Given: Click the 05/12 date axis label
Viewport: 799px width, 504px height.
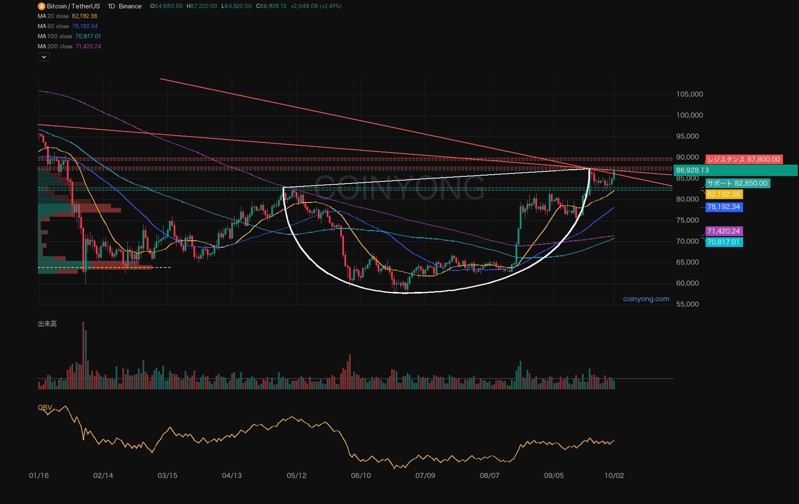Looking at the screenshot, I should coord(296,475).
